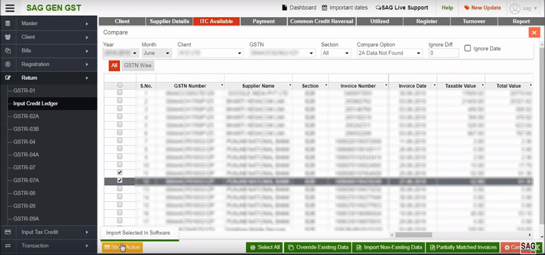Toggle the header select-all checkbox
Screen dimensions: 545x255
pyautogui.click(x=120, y=85)
